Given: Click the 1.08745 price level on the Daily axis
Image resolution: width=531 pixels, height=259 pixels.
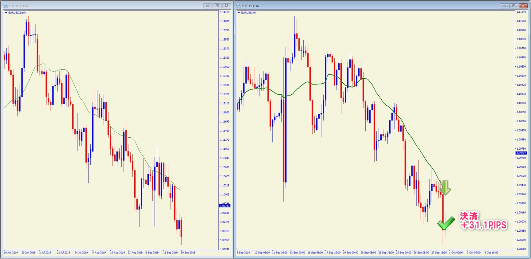Looking at the screenshot, I should click(x=225, y=249).
